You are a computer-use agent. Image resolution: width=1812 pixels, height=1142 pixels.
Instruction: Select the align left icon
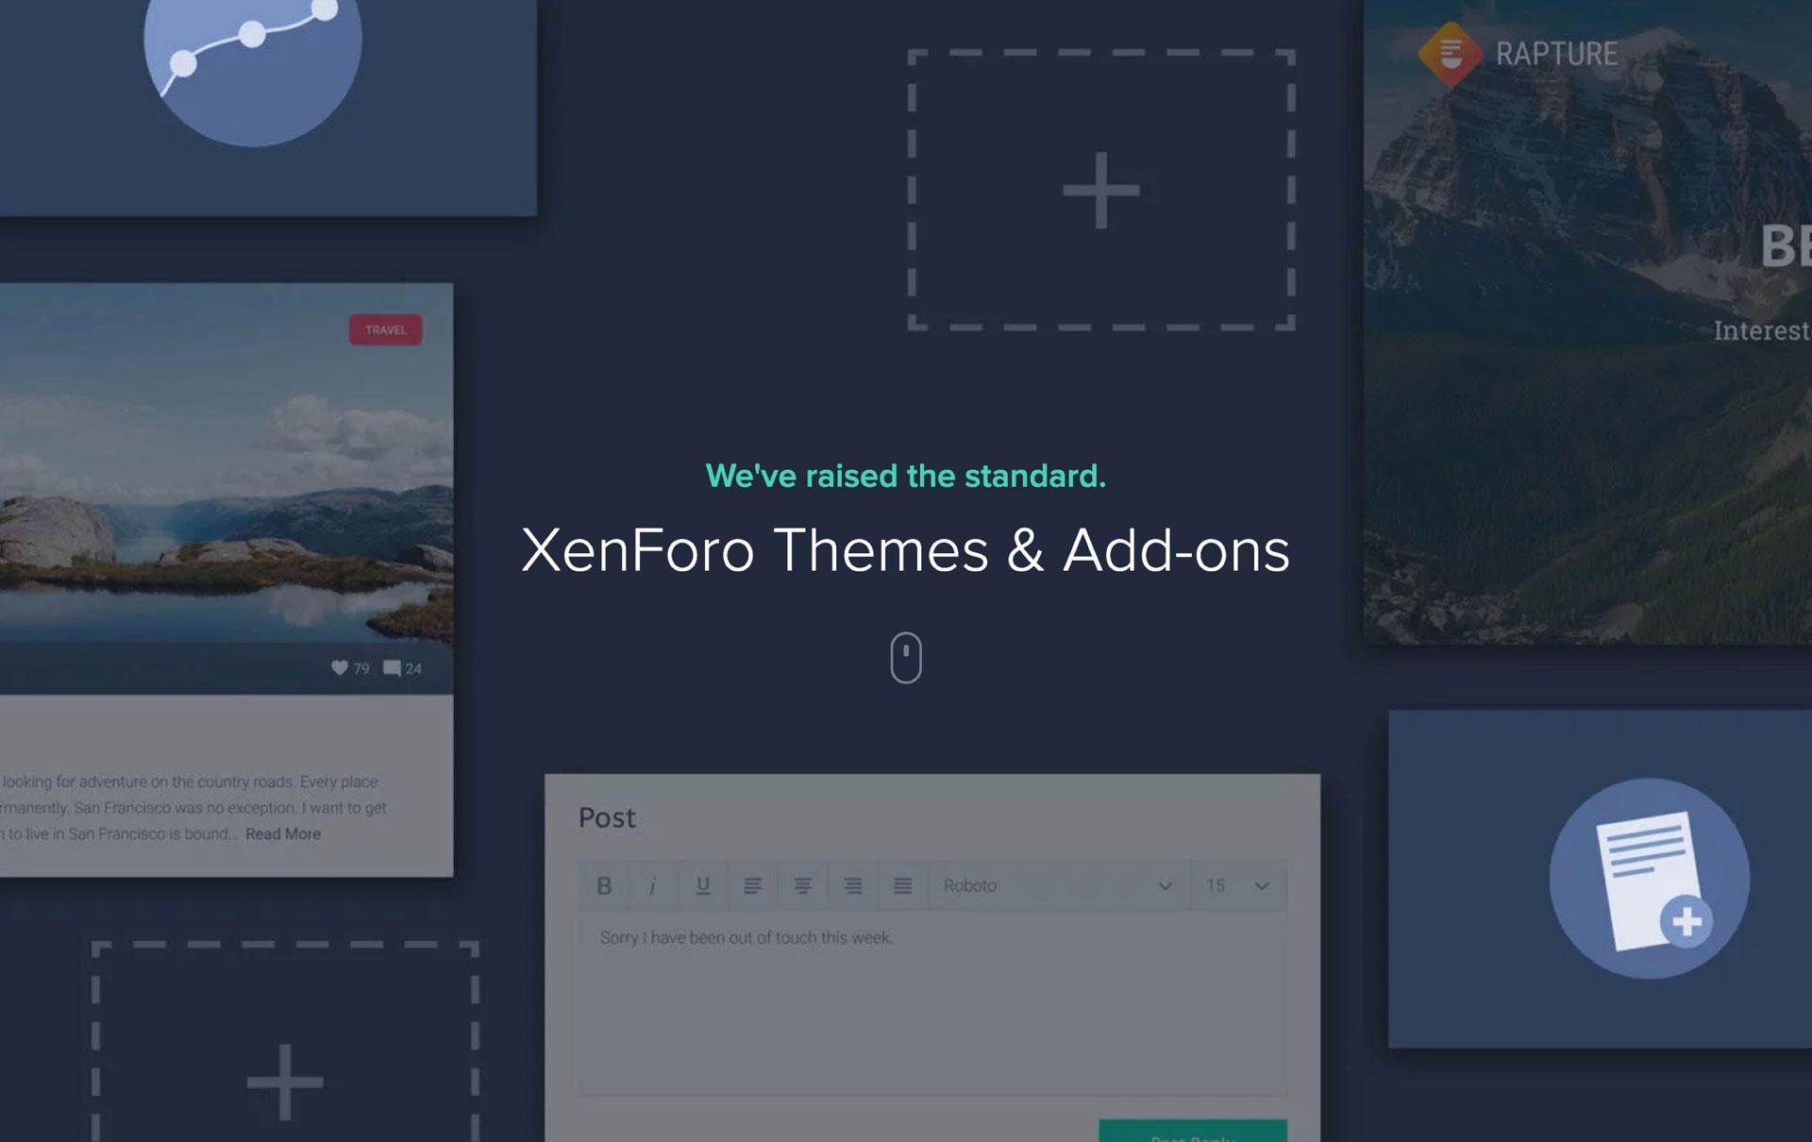pyautogui.click(x=752, y=885)
